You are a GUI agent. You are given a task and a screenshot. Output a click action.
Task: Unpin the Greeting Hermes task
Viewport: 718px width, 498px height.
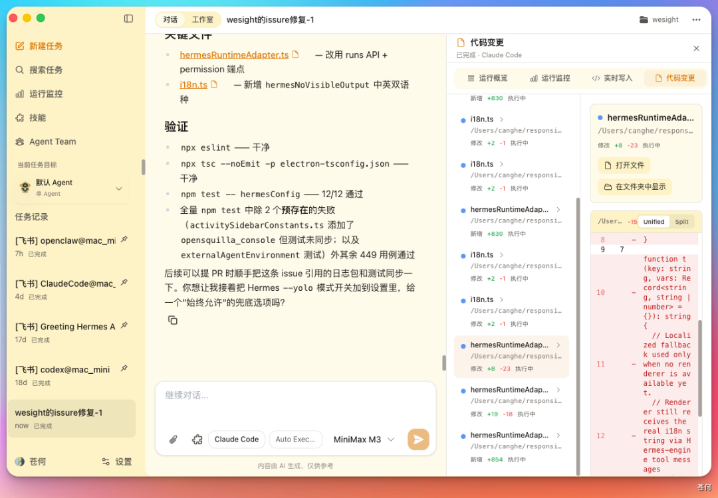(124, 326)
